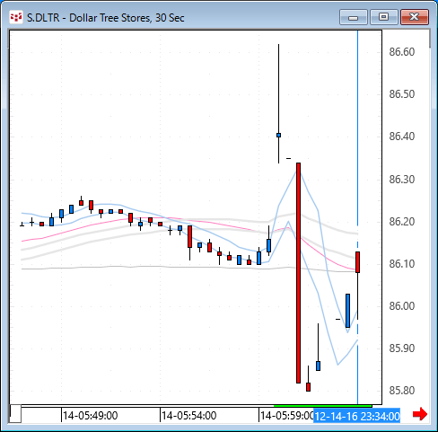438x432 pixels.
Task: Click the tall red candlestick bar
Action: [298, 273]
